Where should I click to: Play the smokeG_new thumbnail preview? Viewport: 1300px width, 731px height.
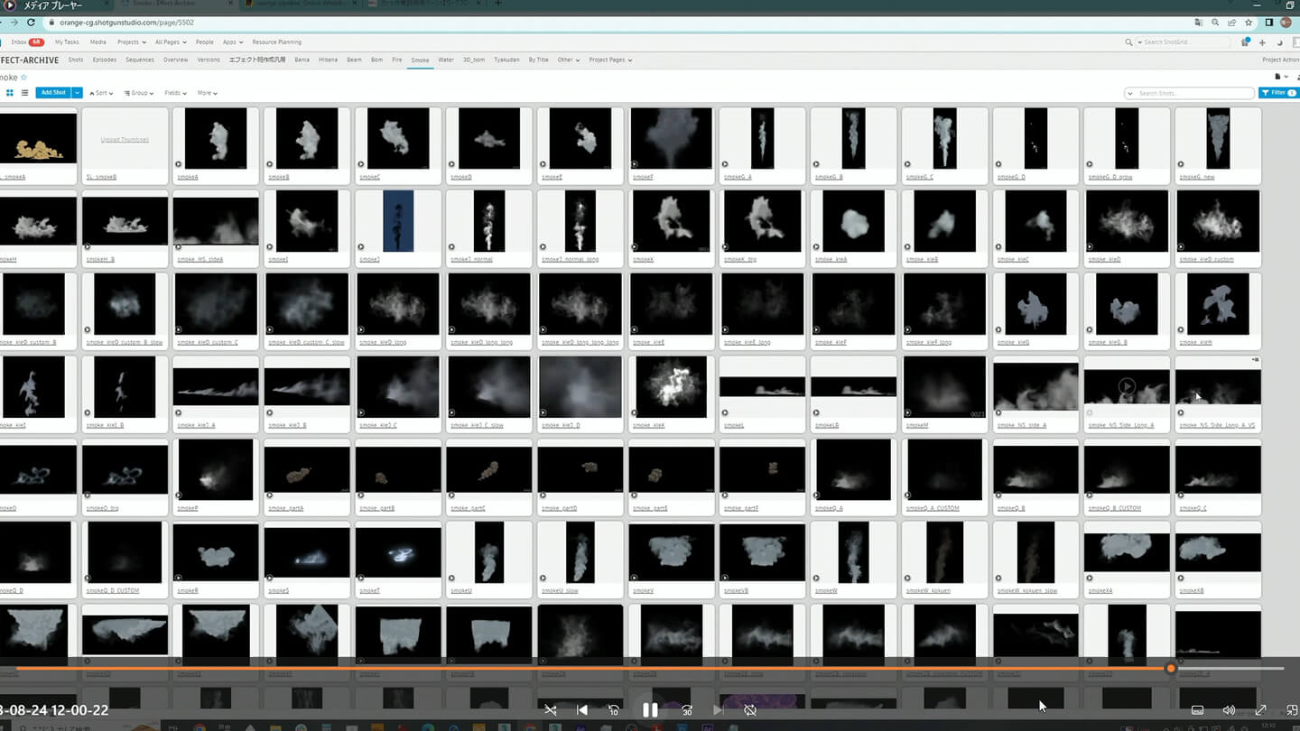(1182, 164)
